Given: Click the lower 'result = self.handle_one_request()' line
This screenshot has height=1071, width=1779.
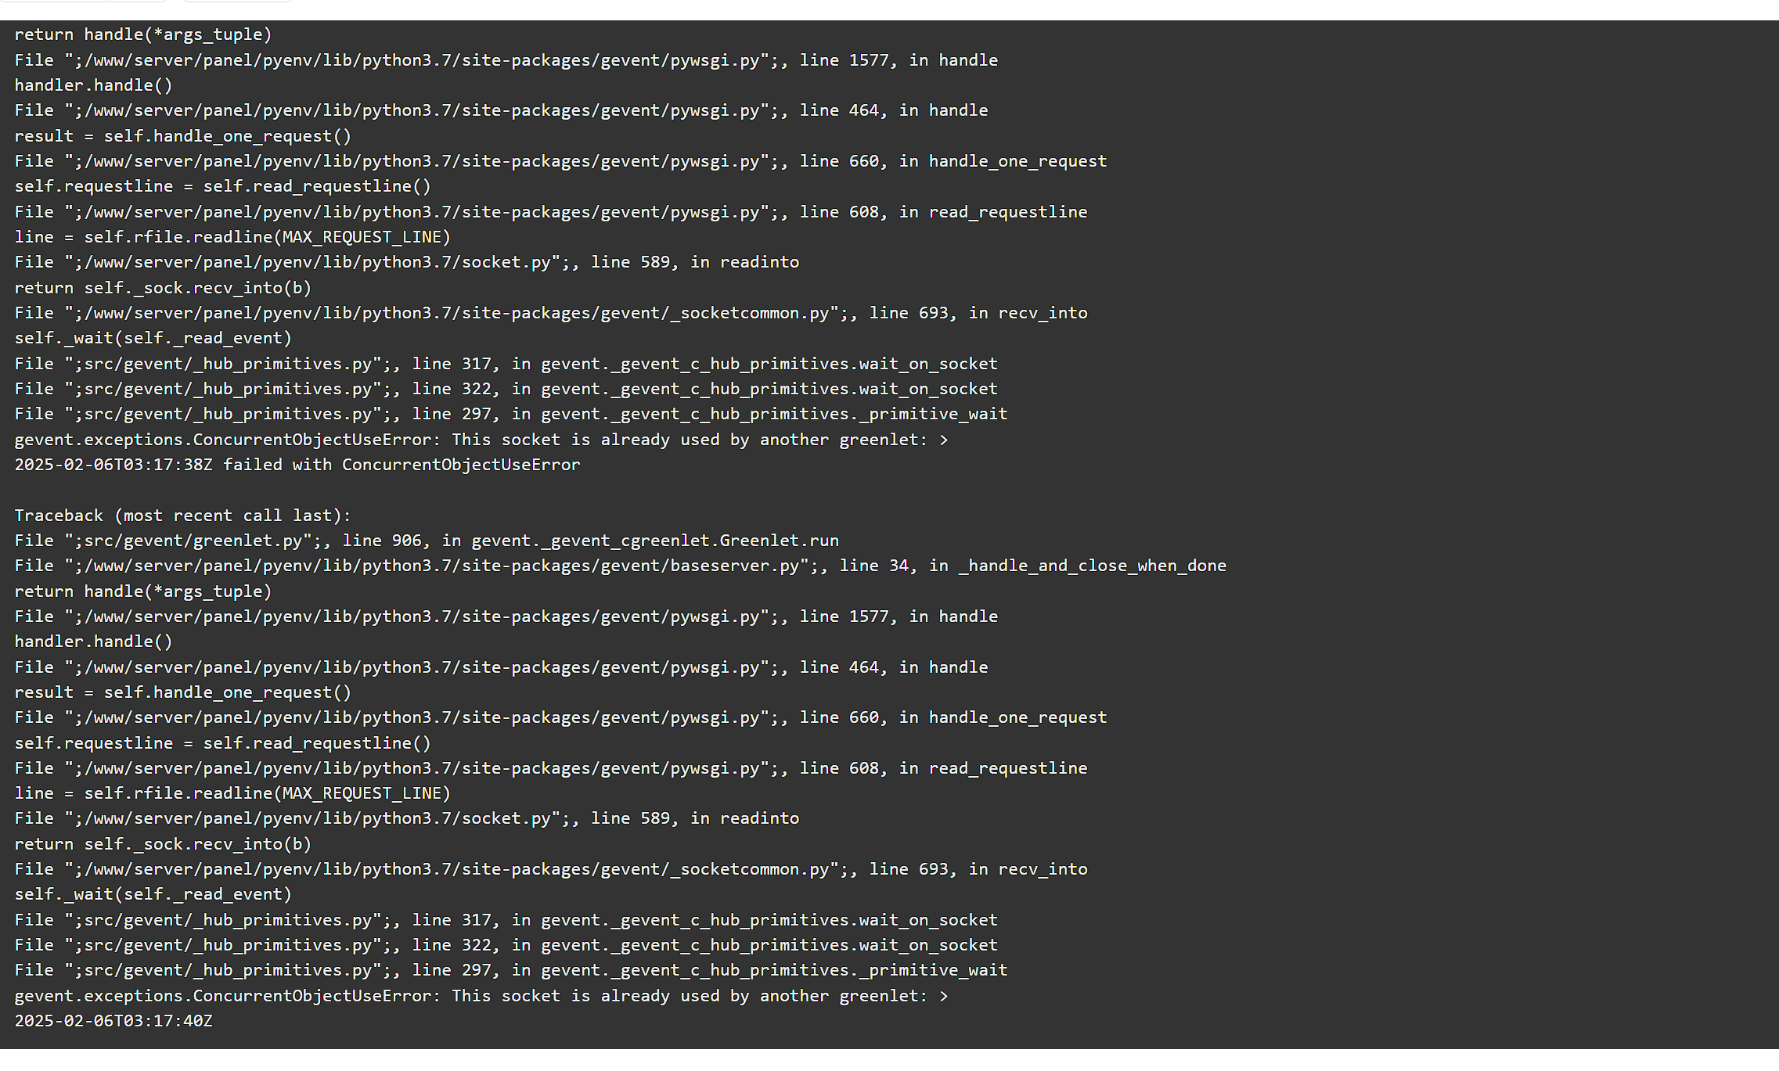Looking at the screenshot, I should (182, 692).
